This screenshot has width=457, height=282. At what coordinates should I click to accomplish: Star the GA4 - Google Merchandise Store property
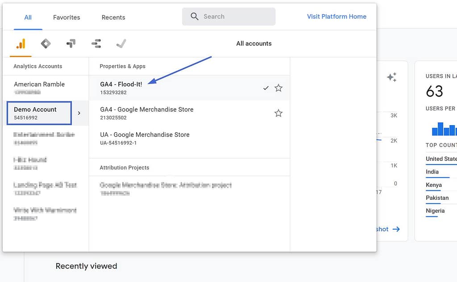point(278,113)
